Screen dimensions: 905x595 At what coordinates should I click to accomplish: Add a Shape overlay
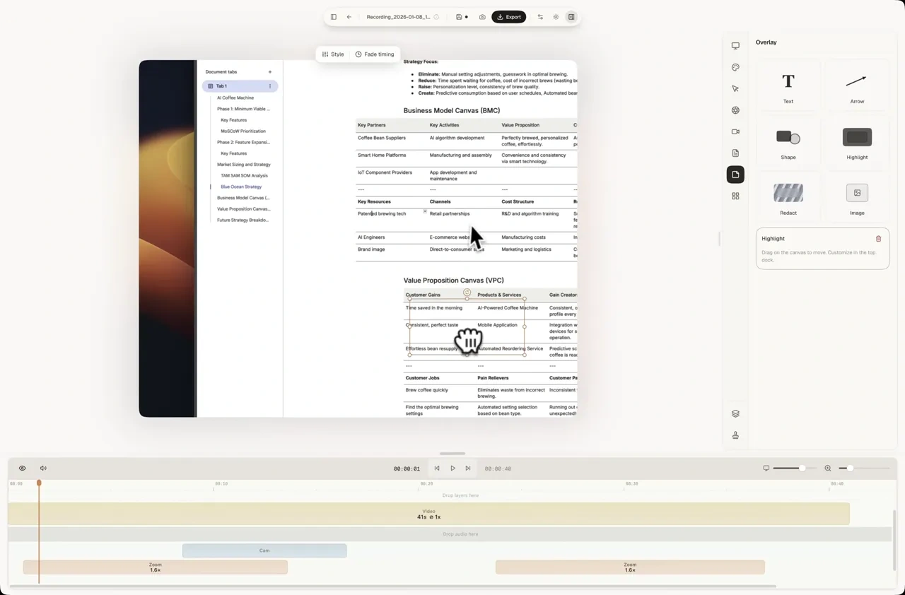(788, 141)
